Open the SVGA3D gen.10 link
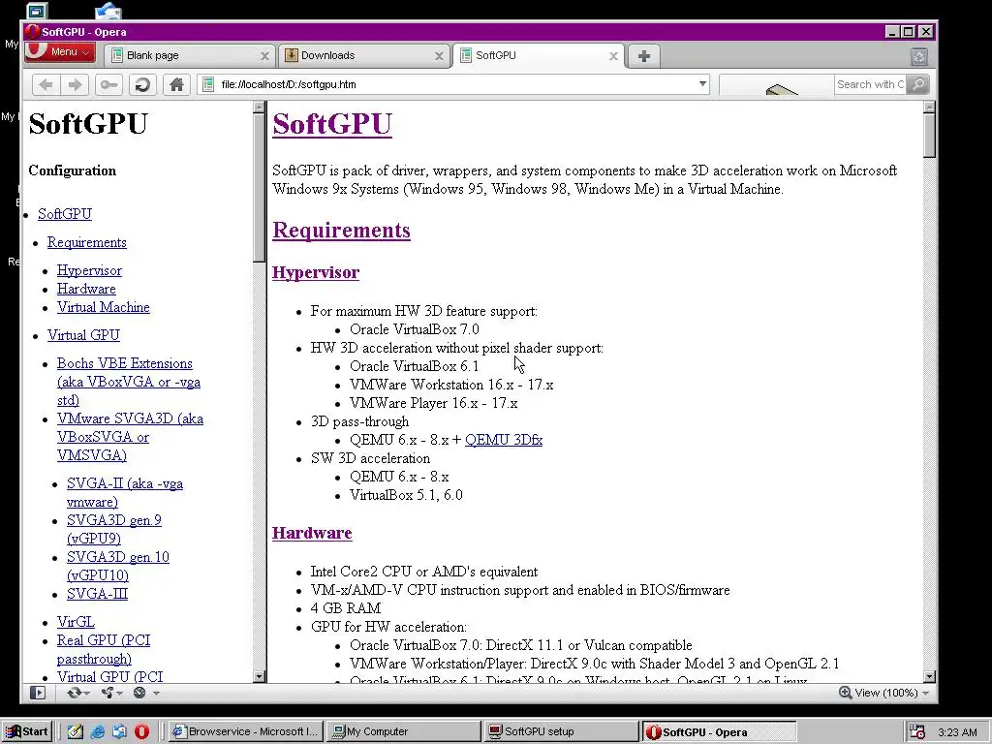The width and height of the screenshot is (992, 744). [x=117, y=566]
